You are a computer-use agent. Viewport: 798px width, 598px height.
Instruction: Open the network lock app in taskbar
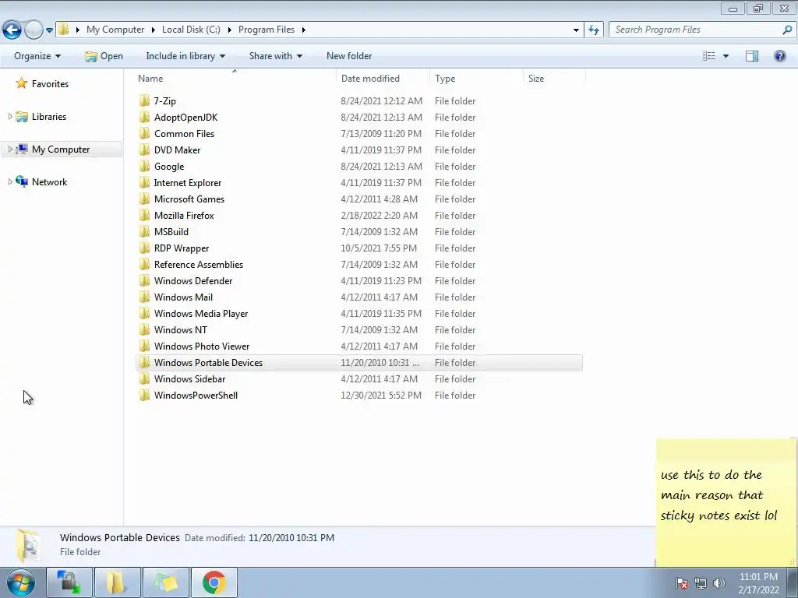click(69, 582)
